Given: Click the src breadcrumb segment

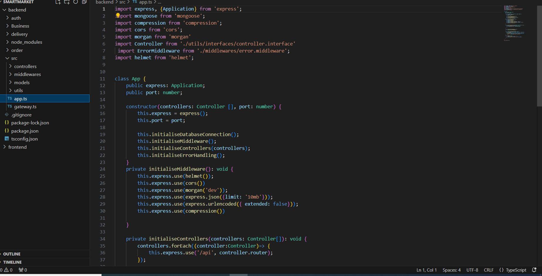Looking at the screenshot, I should click(x=122, y=2).
